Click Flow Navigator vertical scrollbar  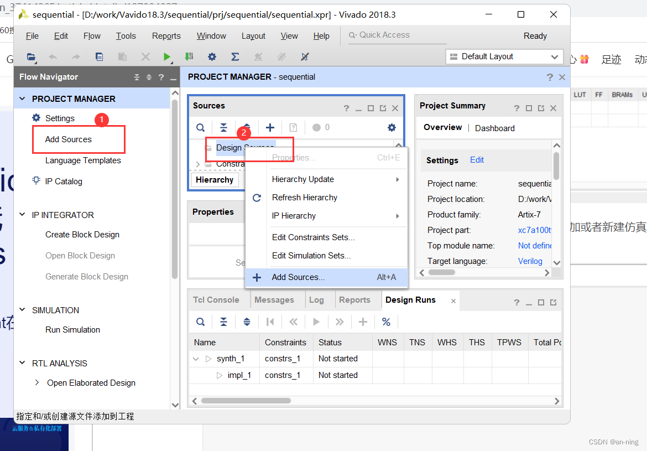[x=175, y=188]
